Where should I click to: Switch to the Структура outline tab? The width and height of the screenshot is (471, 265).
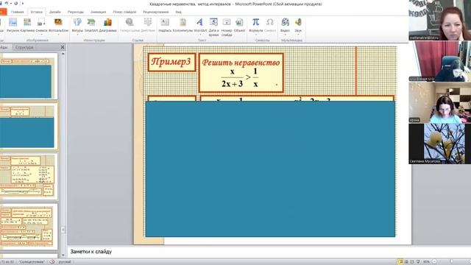click(x=24, y=47)
